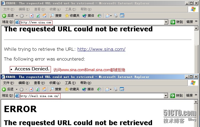Screen dimensions: 200x127
Task: Click Print icon in bottom IE window
Action: tap(115, 90)
